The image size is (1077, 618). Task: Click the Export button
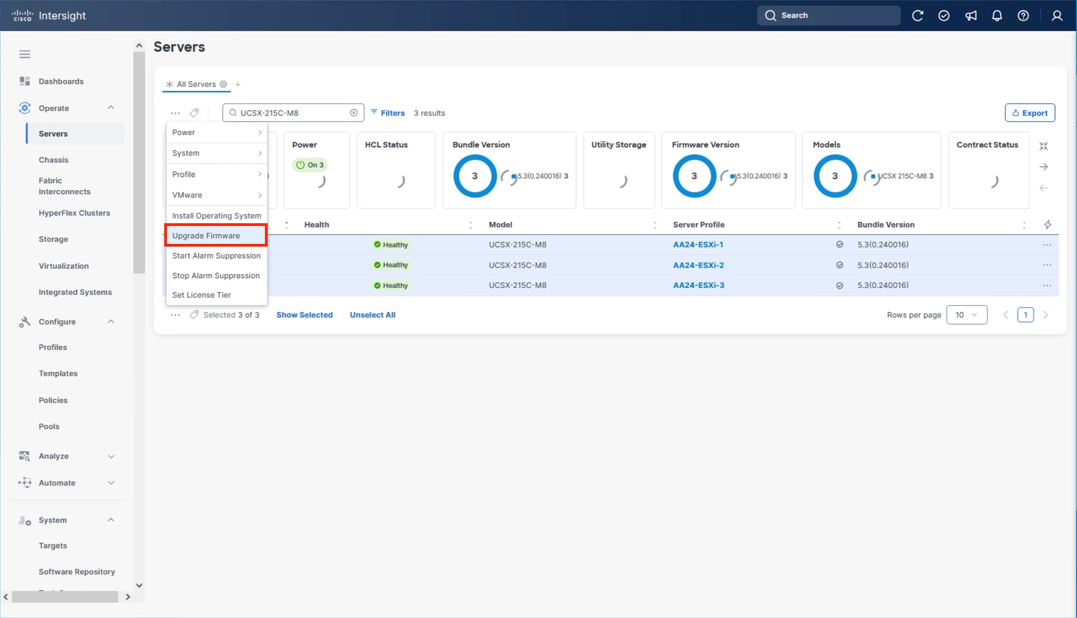(x=1029, y=113)
